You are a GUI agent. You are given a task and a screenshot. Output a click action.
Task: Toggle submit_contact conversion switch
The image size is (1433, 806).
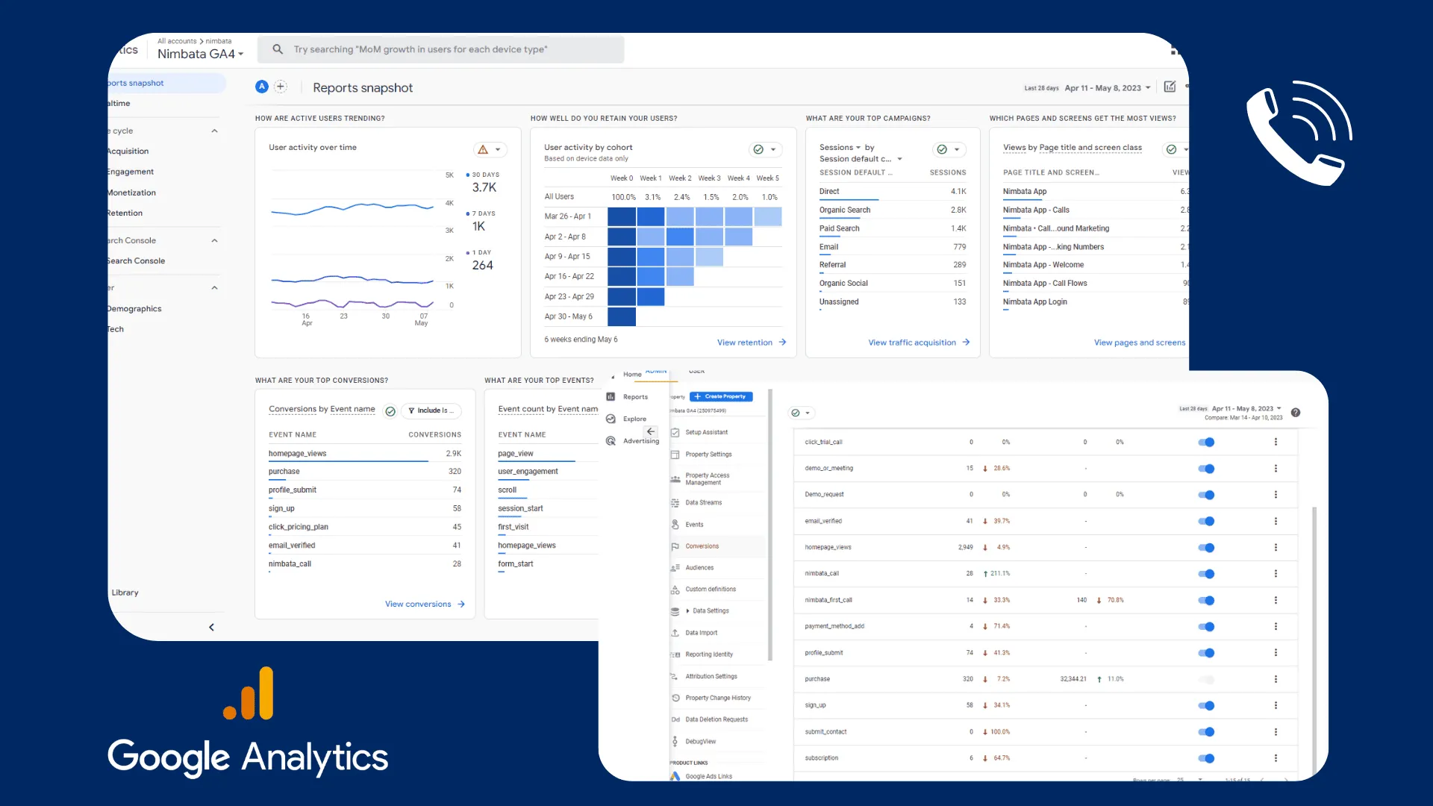coord(1206,732)
